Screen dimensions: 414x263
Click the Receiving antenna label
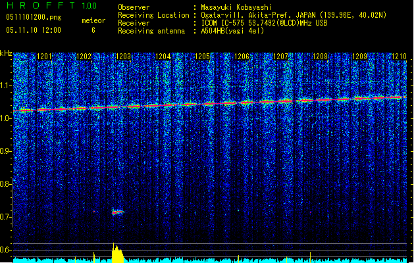click(151, 31)
